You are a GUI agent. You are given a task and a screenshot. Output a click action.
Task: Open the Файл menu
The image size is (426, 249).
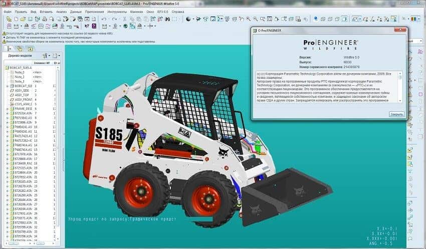8,12
